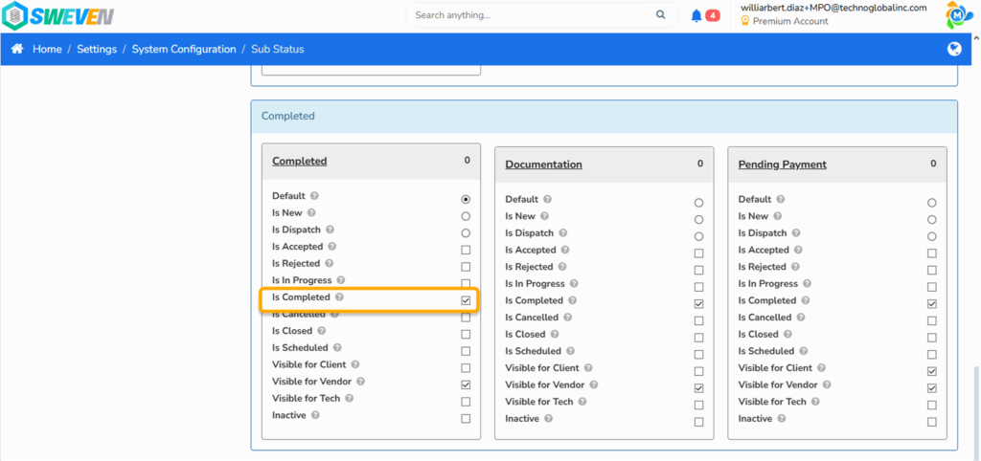Go to Settings in breadcrumb

click(97, 49)
